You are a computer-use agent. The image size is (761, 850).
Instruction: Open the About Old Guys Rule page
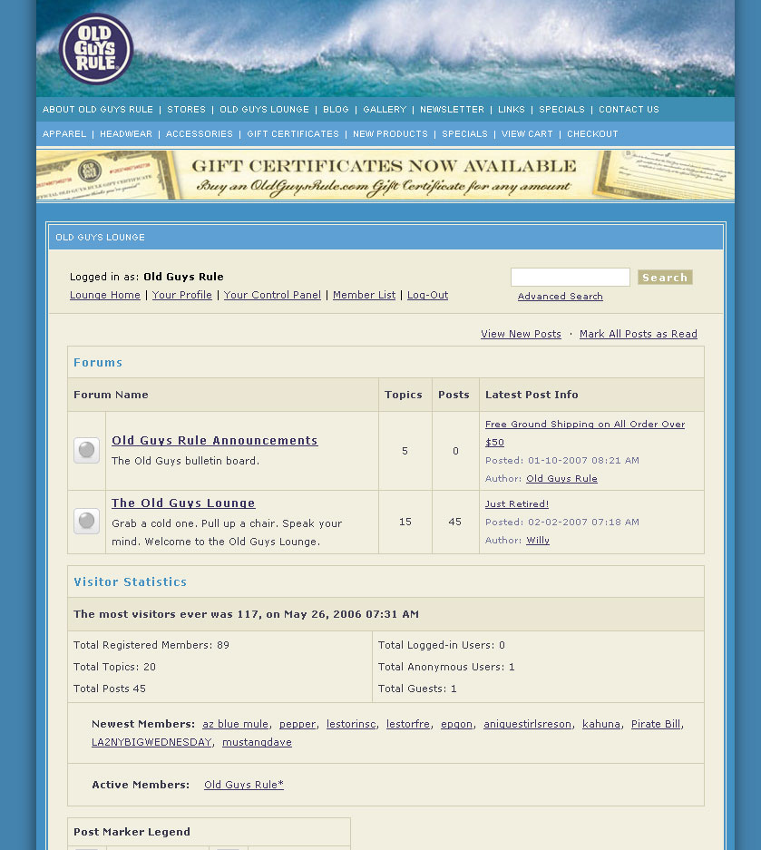point(98,110)
